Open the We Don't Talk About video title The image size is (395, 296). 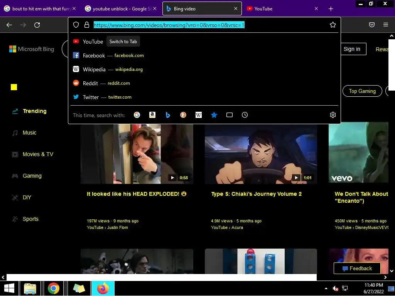pyautogui.click(x=361, y=197)
